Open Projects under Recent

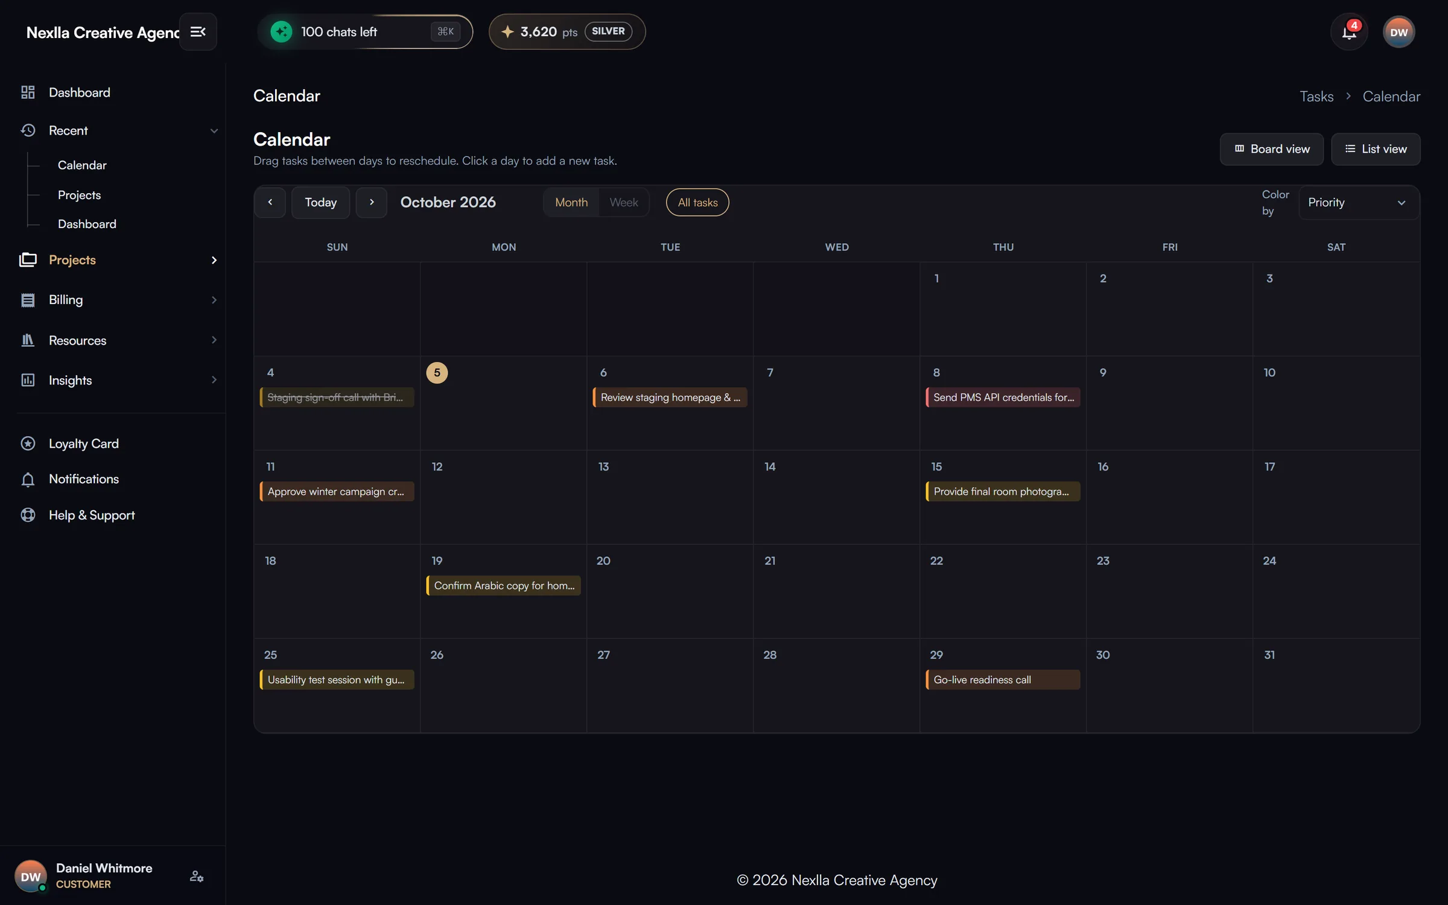point(79,195)
